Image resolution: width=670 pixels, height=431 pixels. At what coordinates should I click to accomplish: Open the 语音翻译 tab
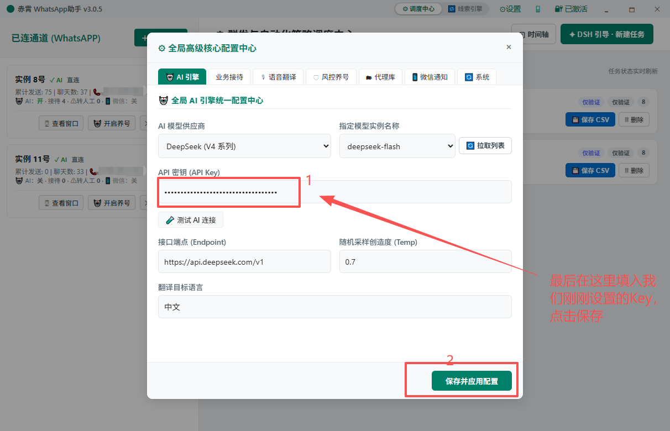pos(278,77)
